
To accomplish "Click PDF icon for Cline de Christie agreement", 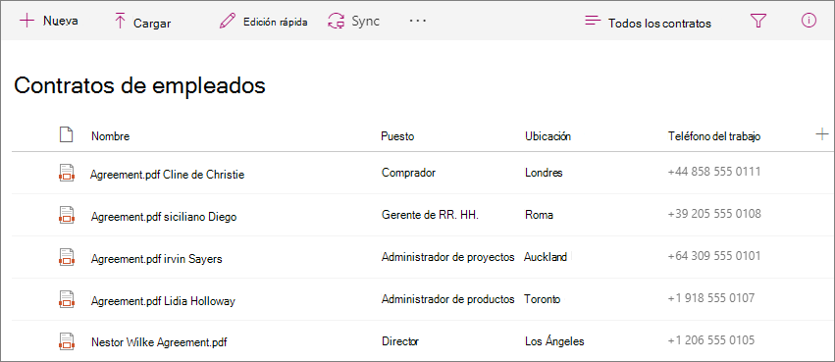I will (x=66, y=173).
